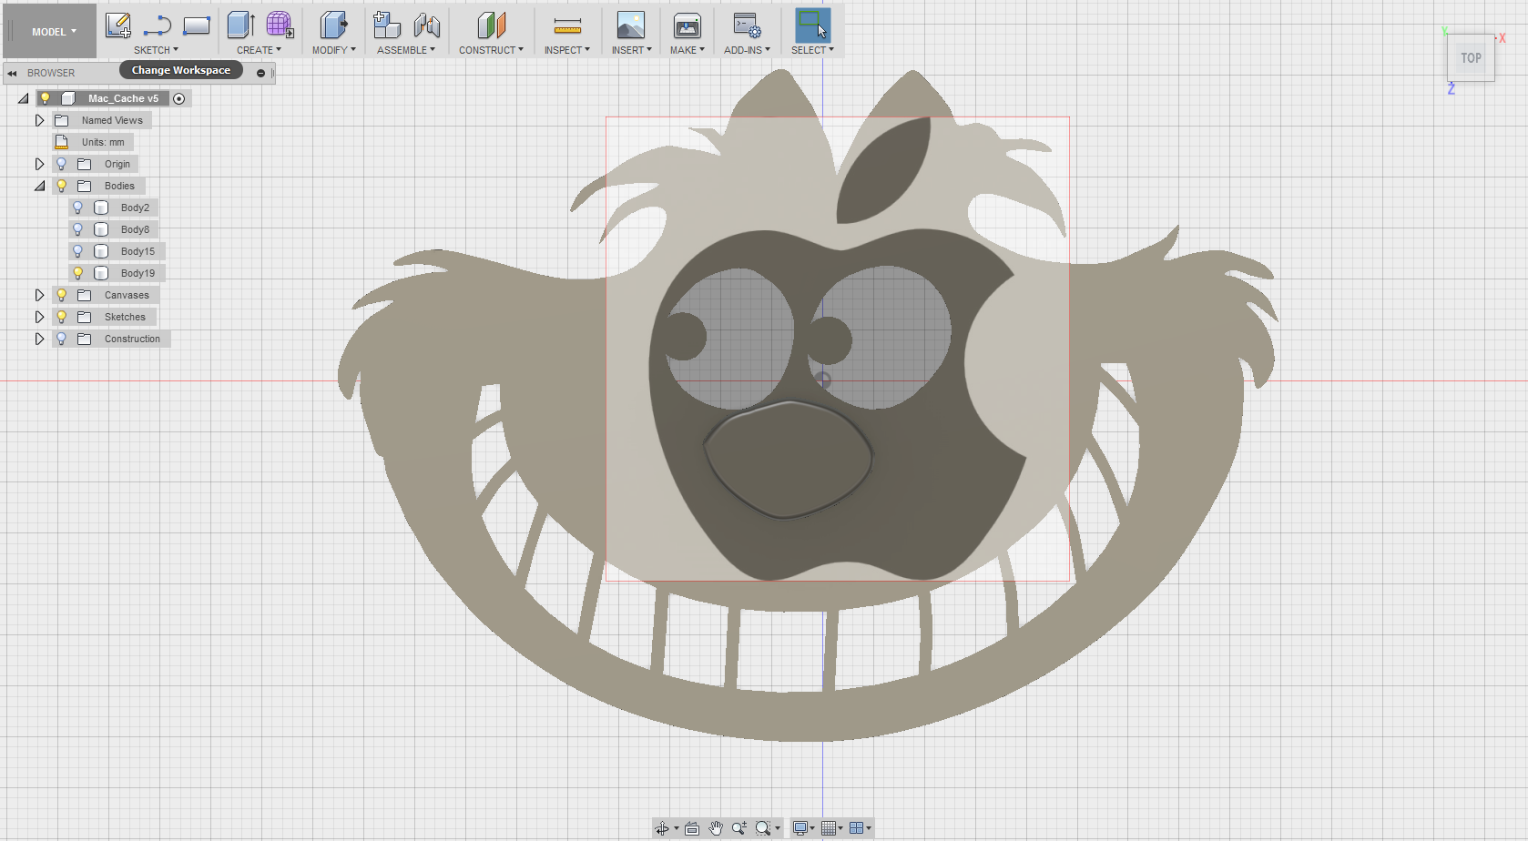Activate Mac_Cache v5 component radio button
The height and width of the screenshot is (841, 1528).
pos(179,98)
